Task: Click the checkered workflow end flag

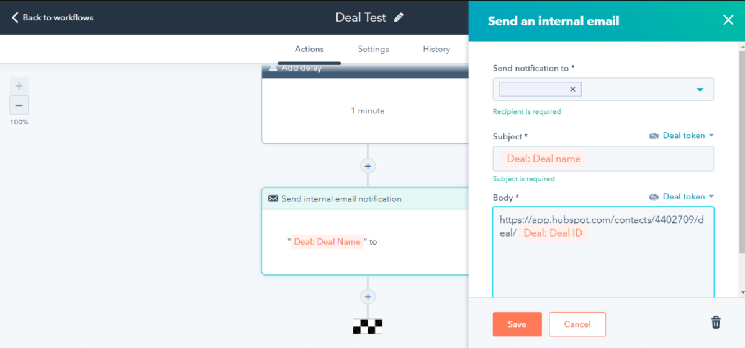Action: tap(368, 326)
